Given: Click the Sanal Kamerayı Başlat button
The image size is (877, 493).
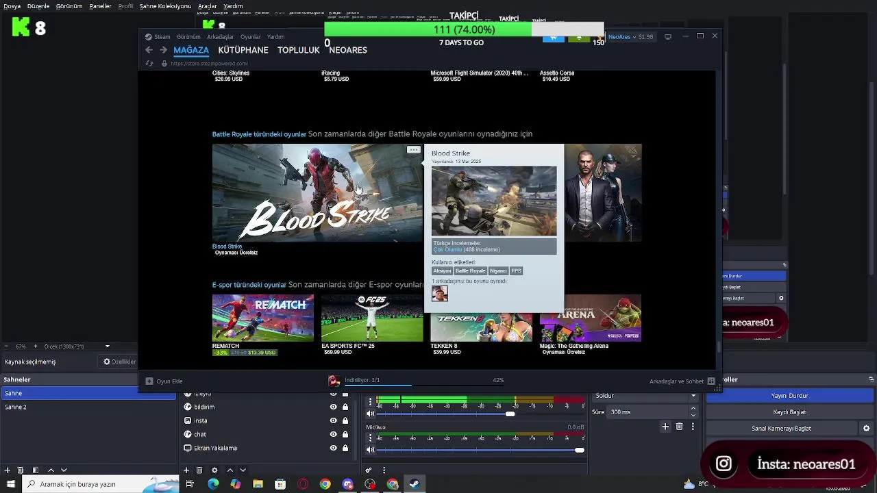Looking at the screenshot, I should [x=782, y=429].
